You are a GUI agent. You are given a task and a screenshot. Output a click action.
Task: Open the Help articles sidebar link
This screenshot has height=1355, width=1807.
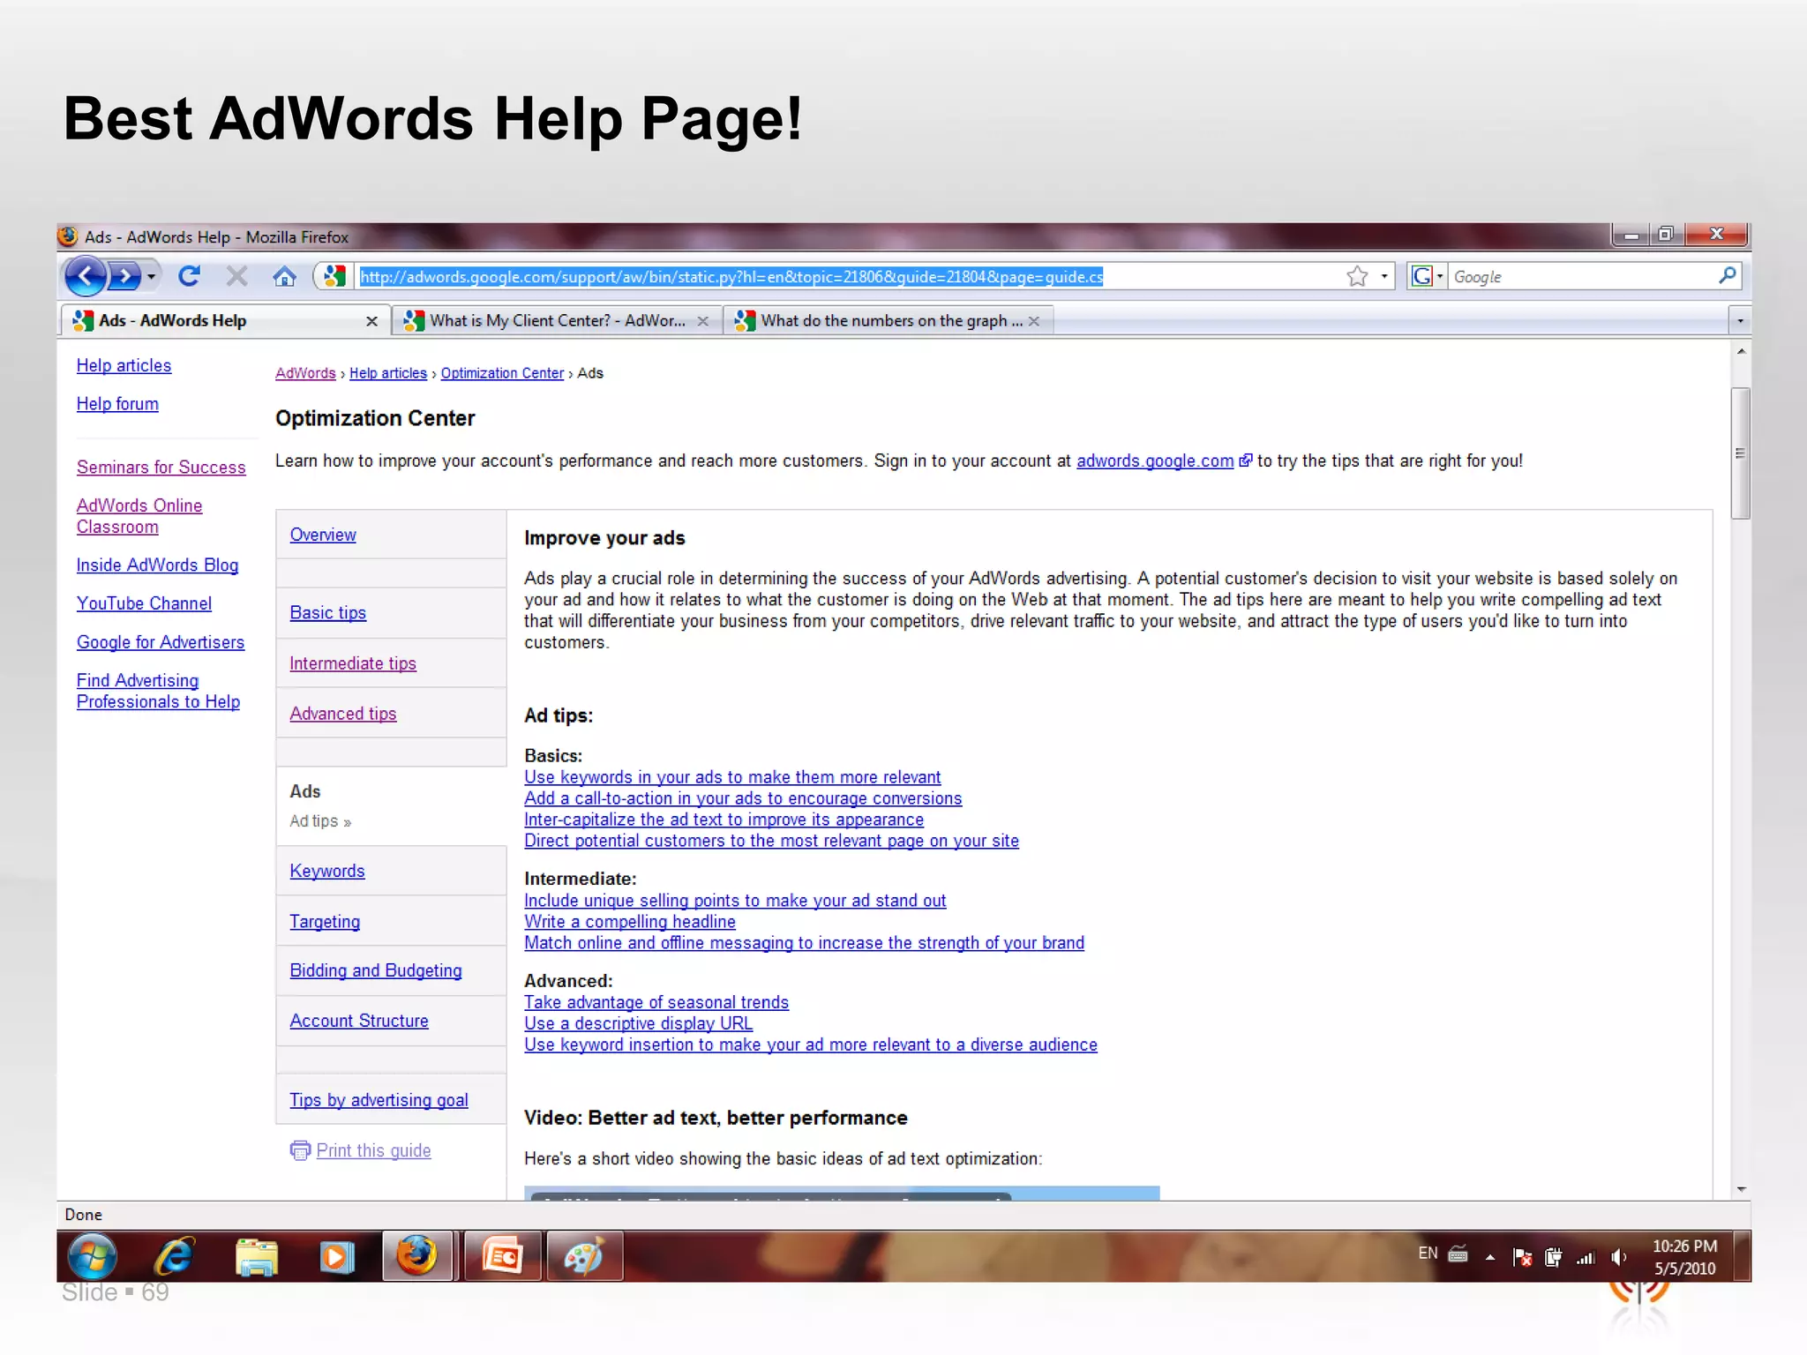click(124, 365)
